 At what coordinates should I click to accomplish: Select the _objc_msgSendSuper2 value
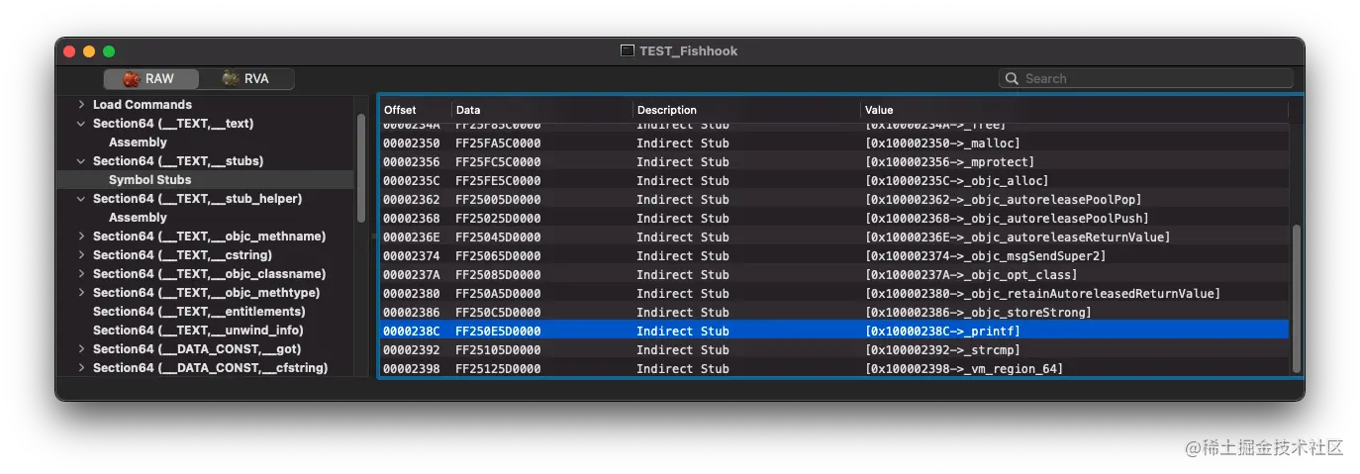[x=985, y=256]
